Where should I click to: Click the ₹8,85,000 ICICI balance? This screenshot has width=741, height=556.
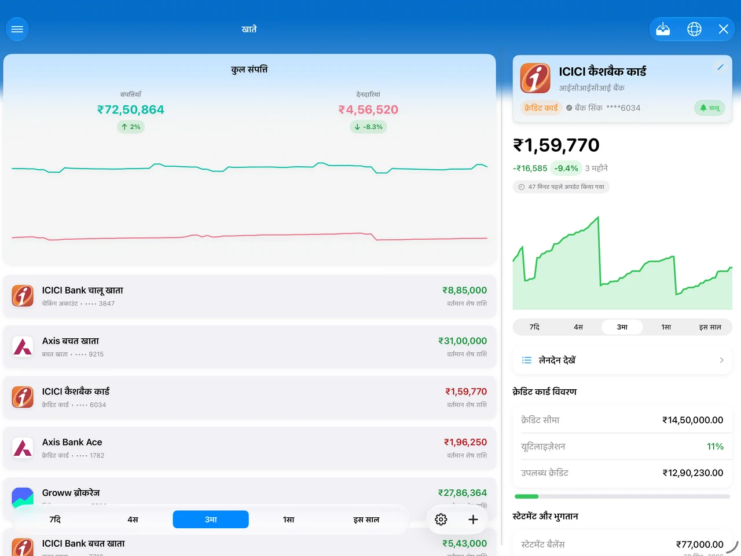[x=464, y=290]
